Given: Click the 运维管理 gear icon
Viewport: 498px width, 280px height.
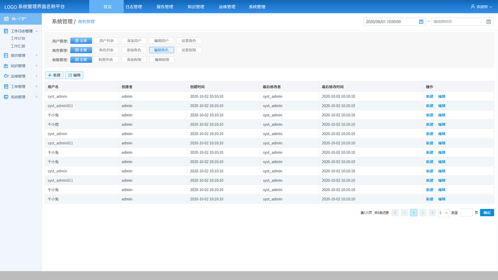Looking at the screenshot, I should (x=6, y=76).
